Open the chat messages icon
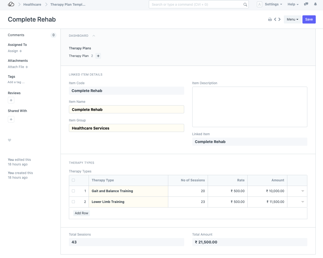This screenshot has width=323, height=258. 306,4
